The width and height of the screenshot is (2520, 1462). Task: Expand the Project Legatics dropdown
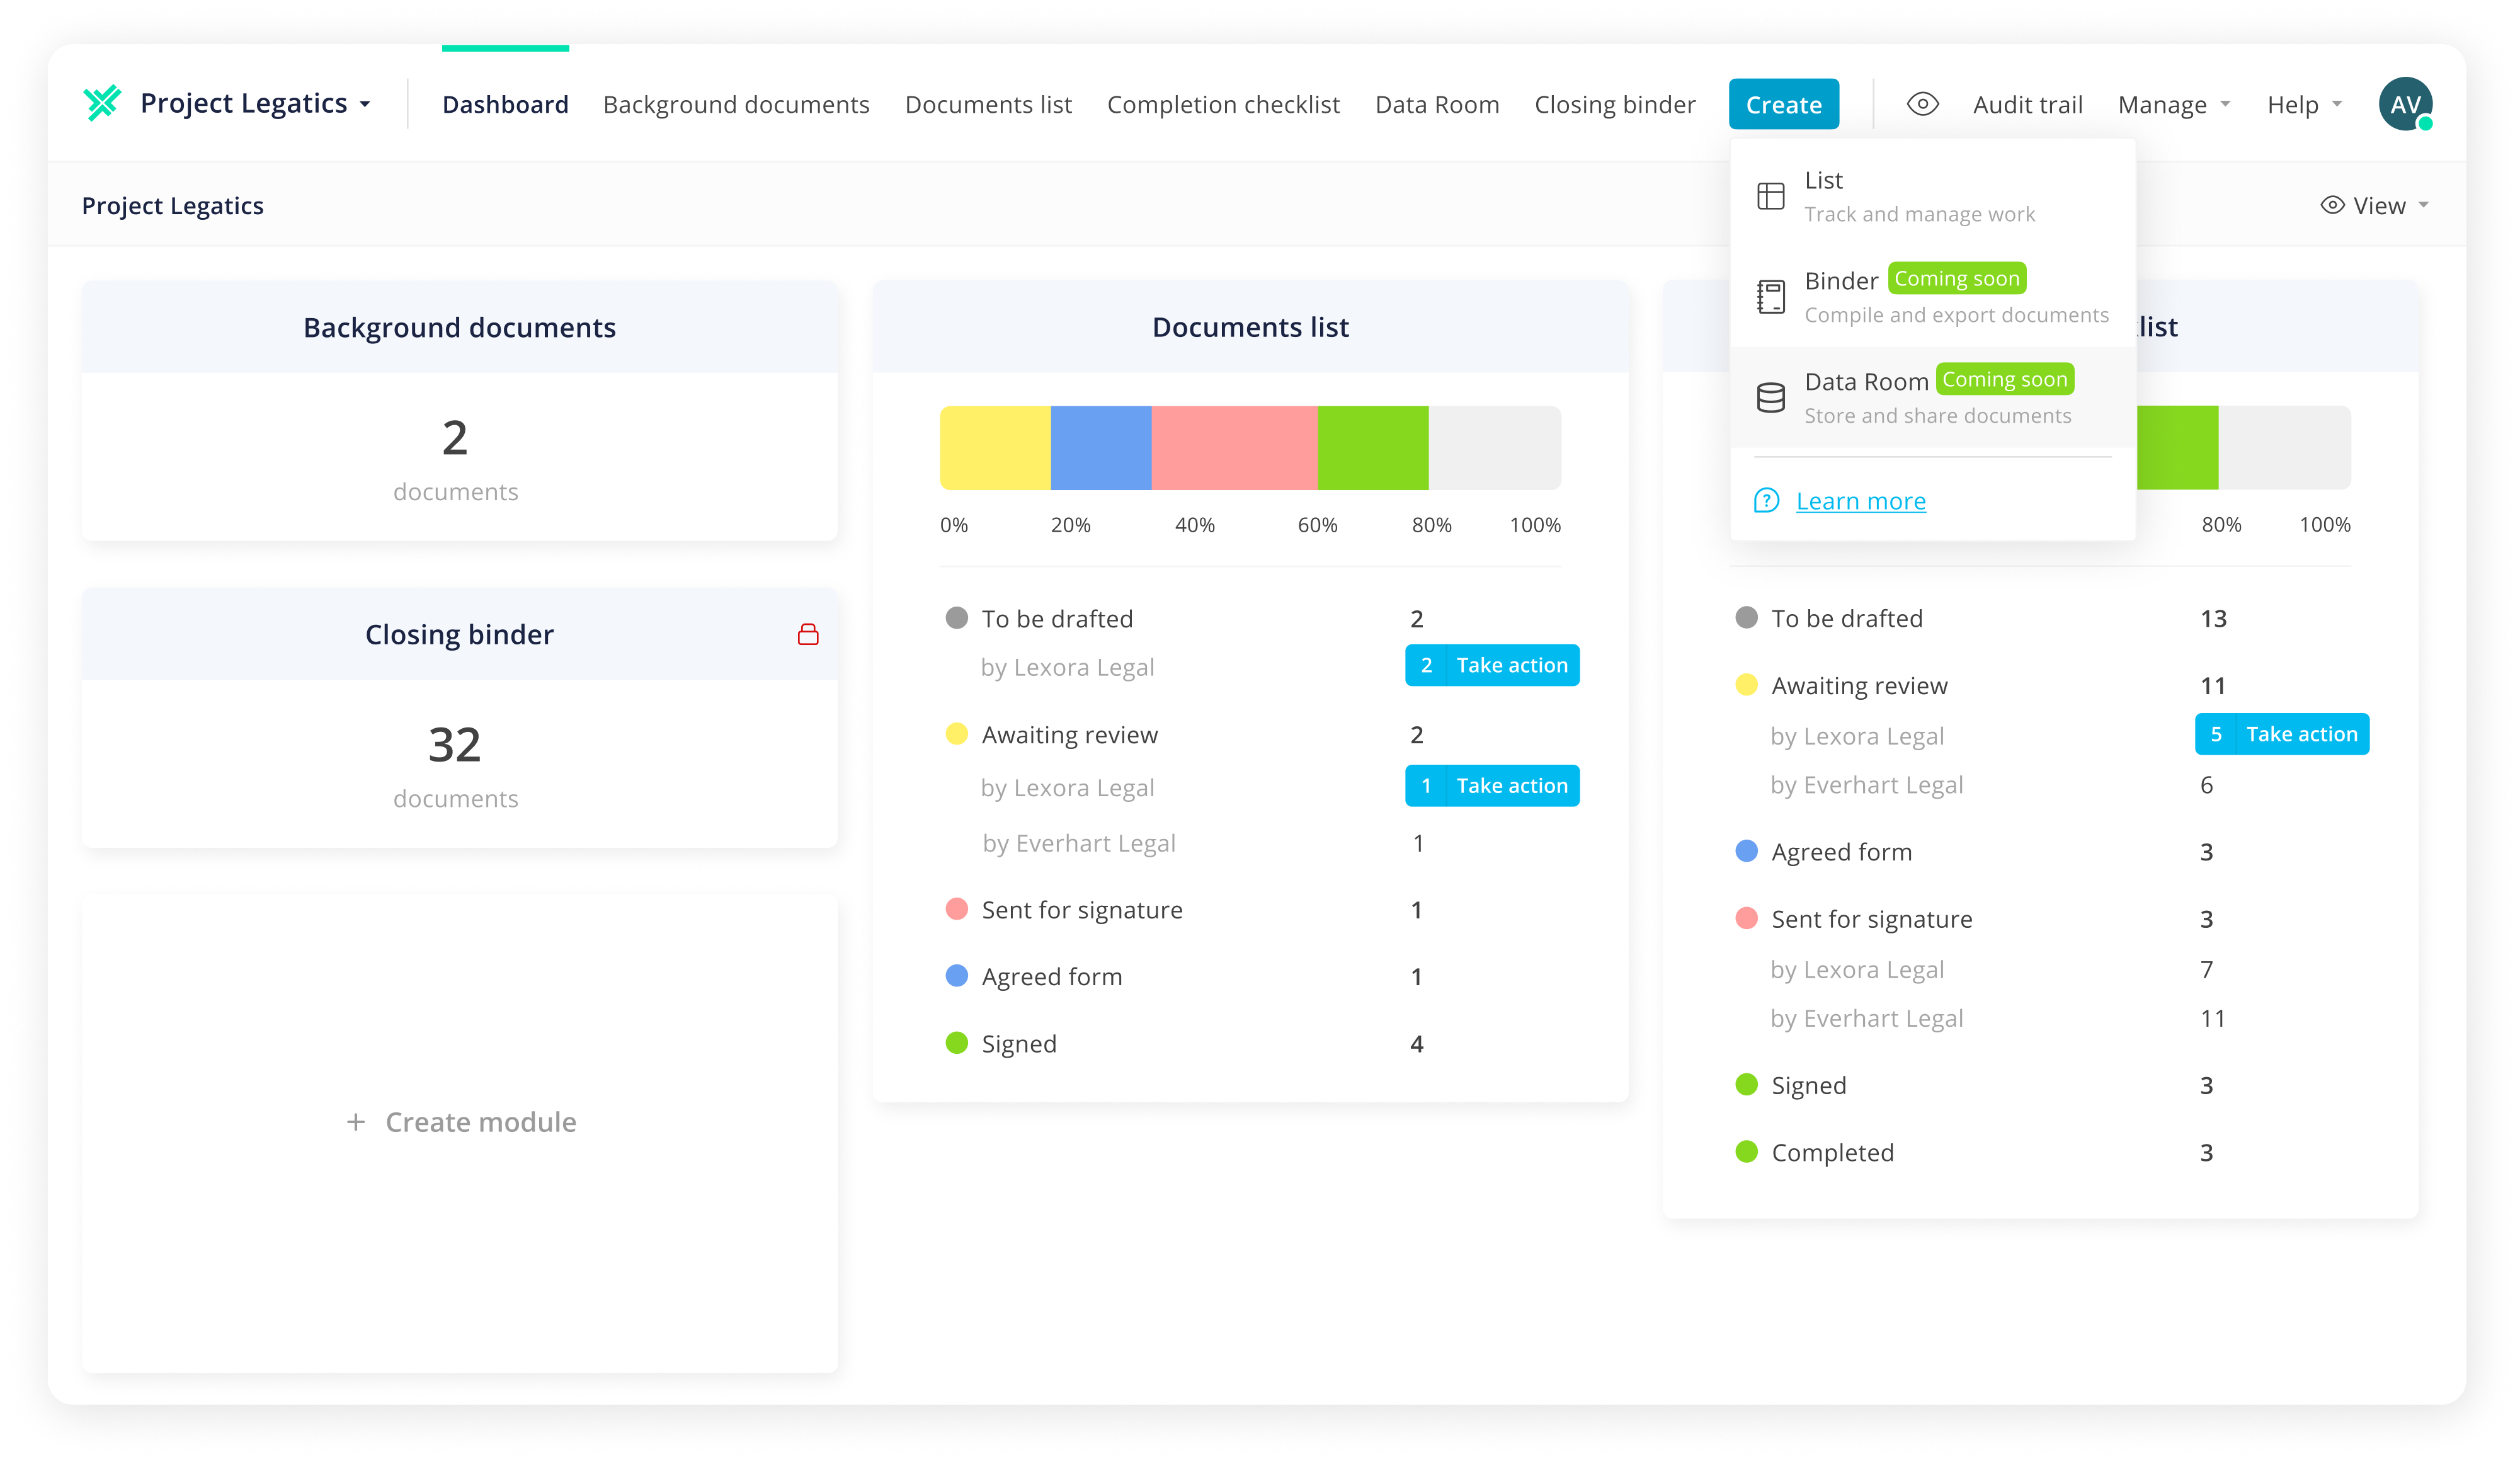[x=255, y=104]
